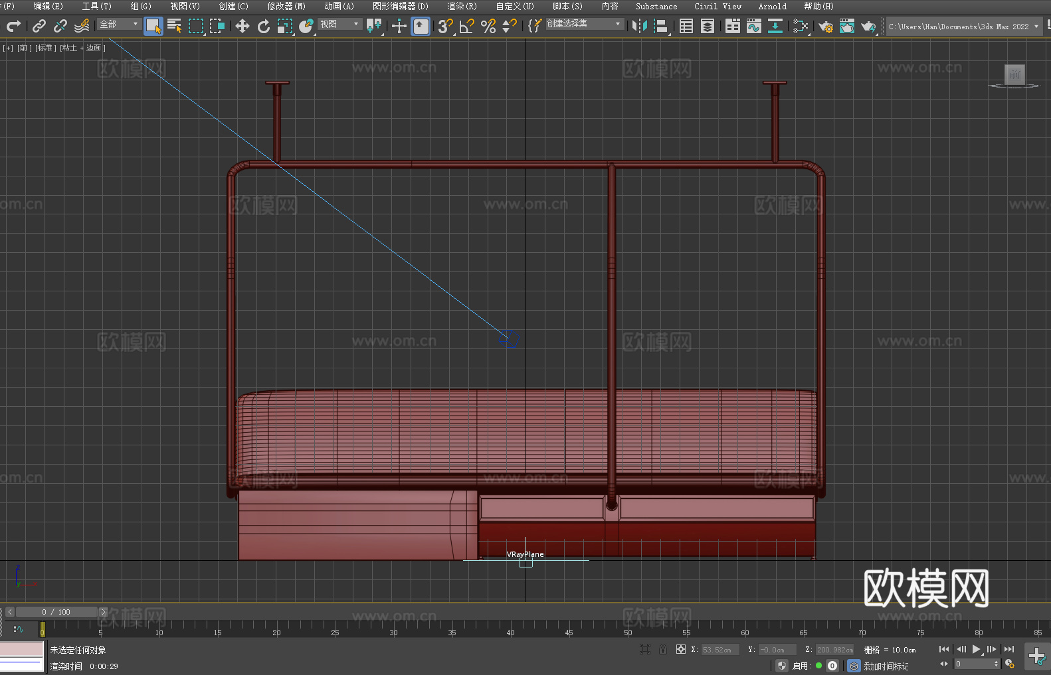The height and width of the screenshot is (675, 1051).
Task: Activate Select and Scale tool
Action: (x=285, y=26)
